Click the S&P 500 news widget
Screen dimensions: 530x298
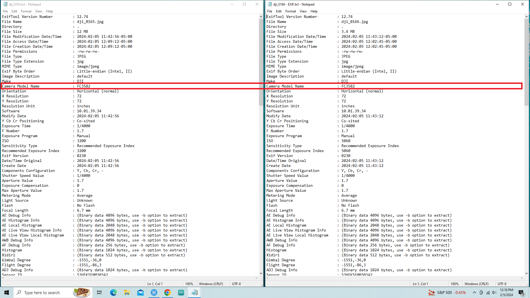(x=447, y=292)
